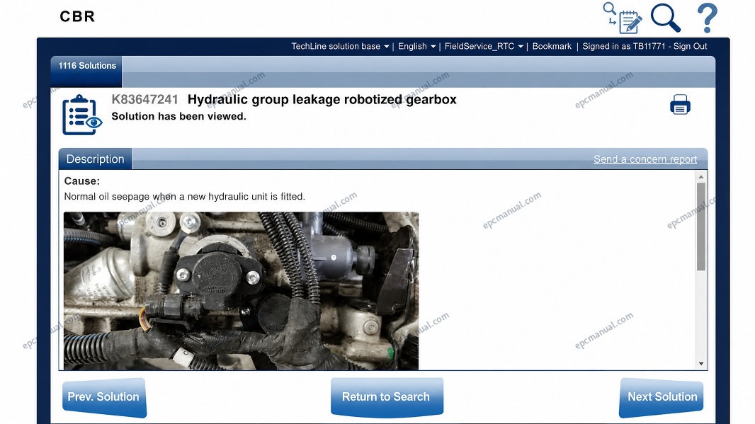
Task: Click the Sign Out link
Action: point(690,46)
